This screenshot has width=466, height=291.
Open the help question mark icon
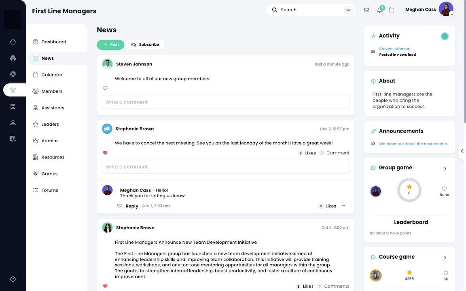13,279
